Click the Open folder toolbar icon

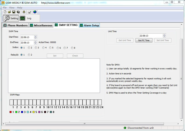coord(10,12)
